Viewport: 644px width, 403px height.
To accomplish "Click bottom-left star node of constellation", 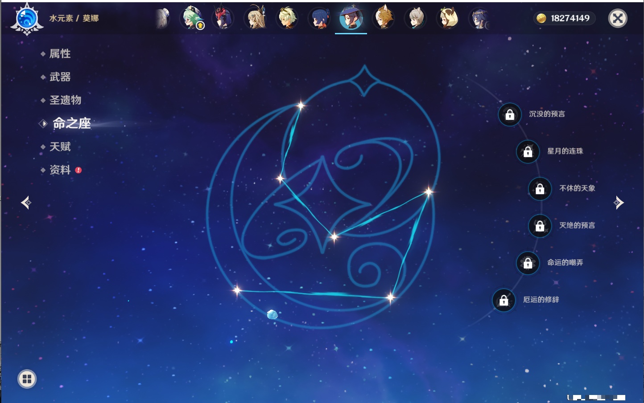I will [237, 290].
